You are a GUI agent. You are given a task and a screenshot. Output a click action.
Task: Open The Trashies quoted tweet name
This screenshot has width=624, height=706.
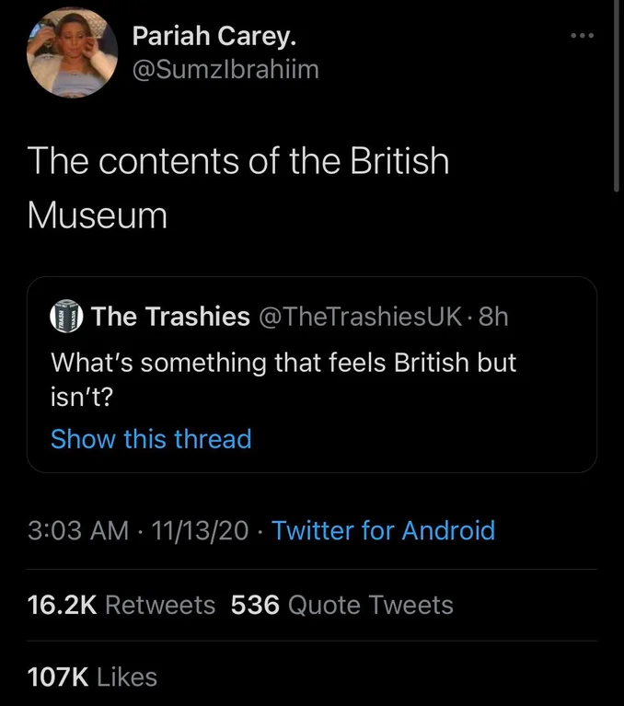coord(170,316)
